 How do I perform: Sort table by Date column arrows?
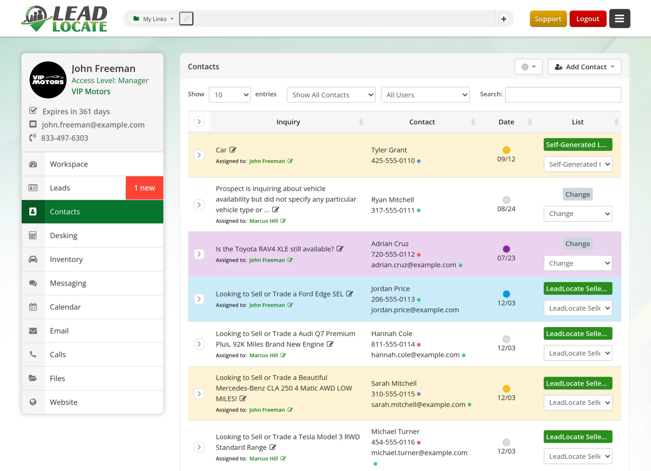[x=530, y=122]
